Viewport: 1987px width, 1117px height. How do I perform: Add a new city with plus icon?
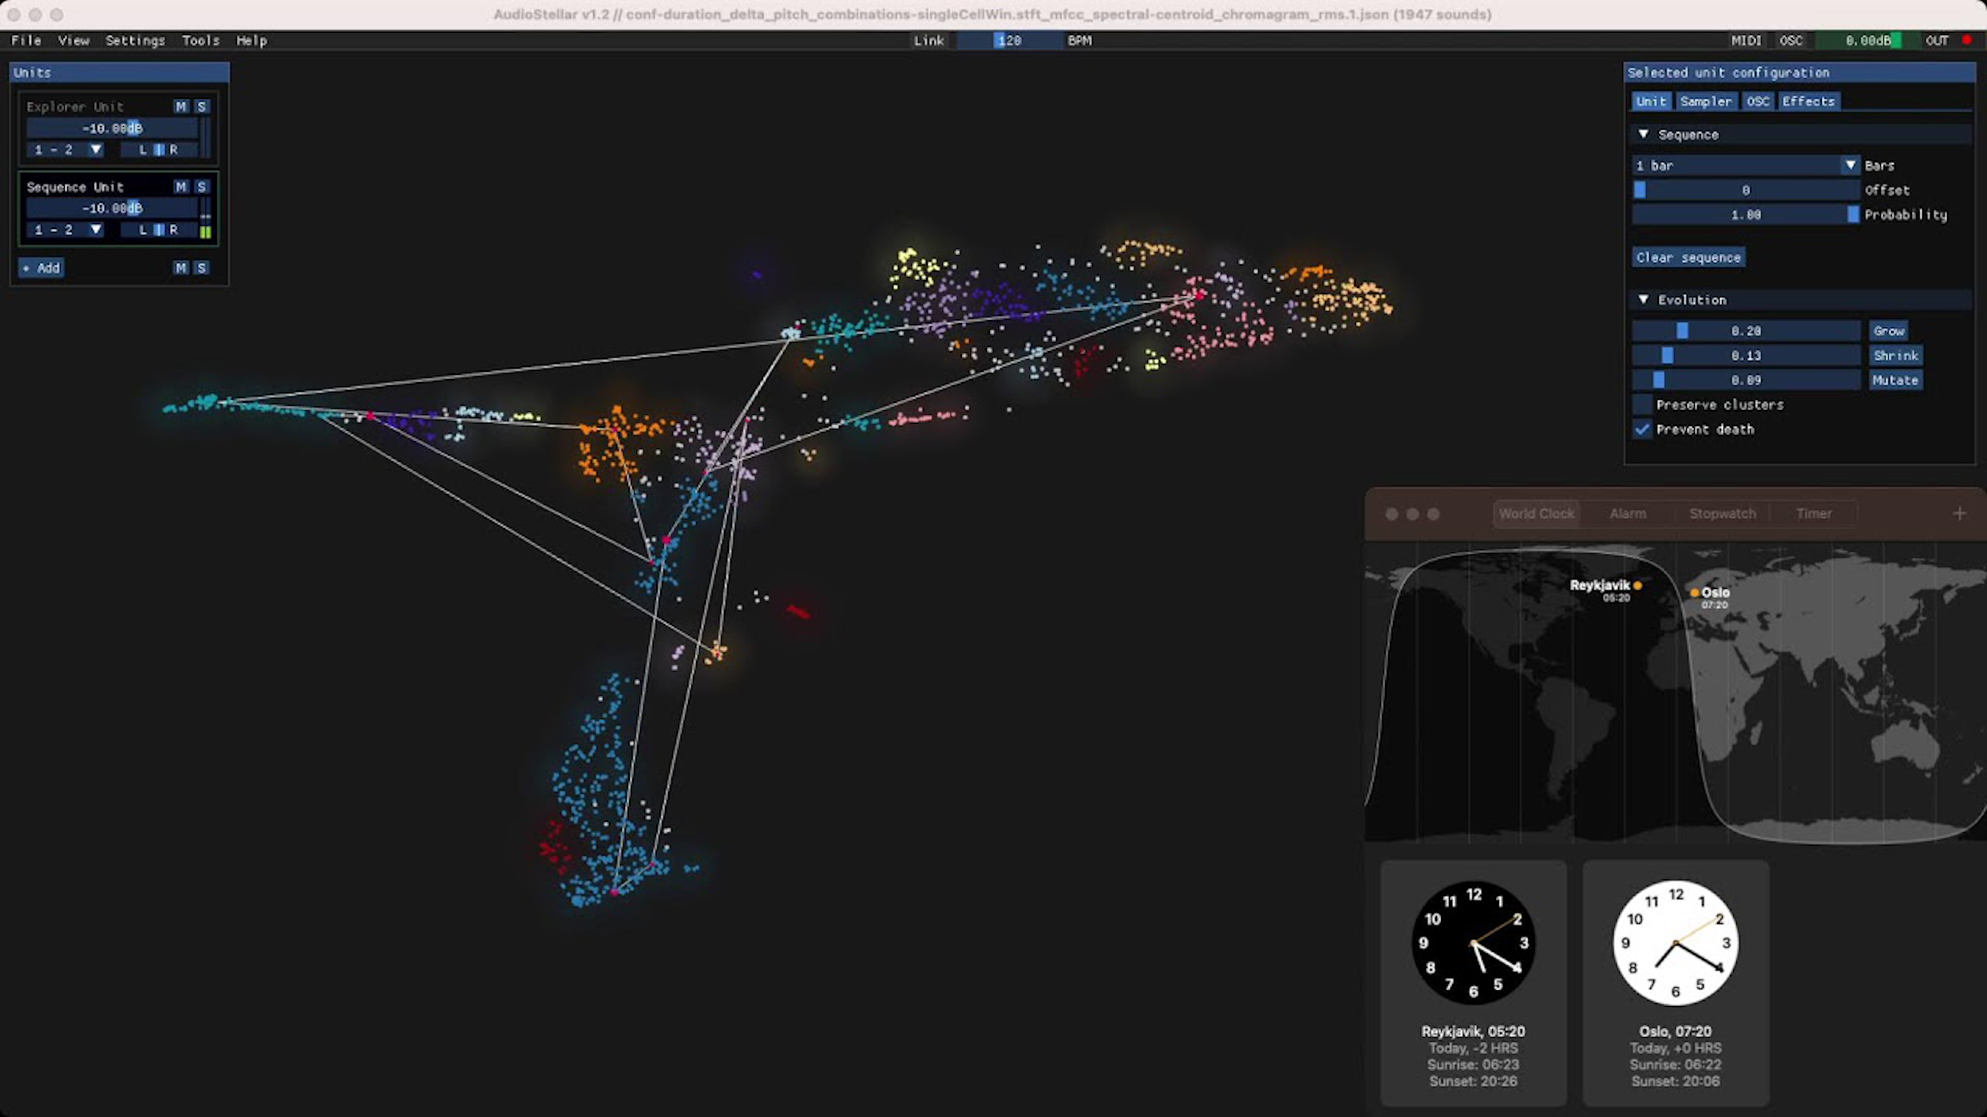click(1959, 514)
